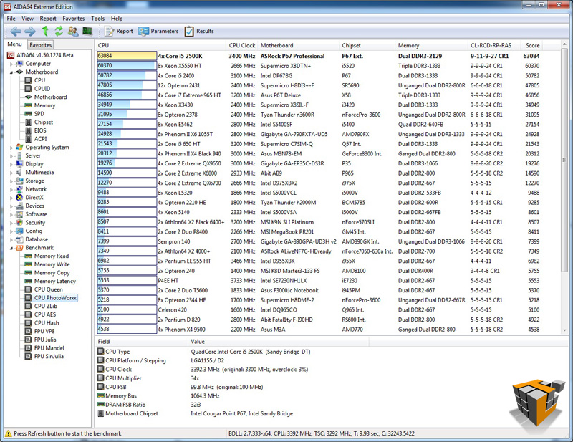Sort by the CL-RCD-RP-RAS column header
573x442 pixels.
(x=494, y=45)
